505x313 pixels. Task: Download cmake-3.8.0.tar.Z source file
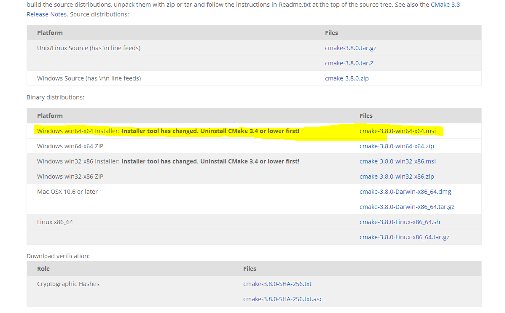[x=349, y=63]
